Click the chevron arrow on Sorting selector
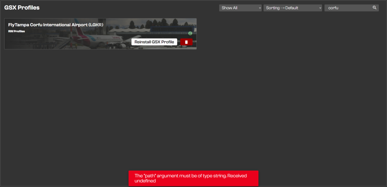Screen dimensions: 387x187 320,8
